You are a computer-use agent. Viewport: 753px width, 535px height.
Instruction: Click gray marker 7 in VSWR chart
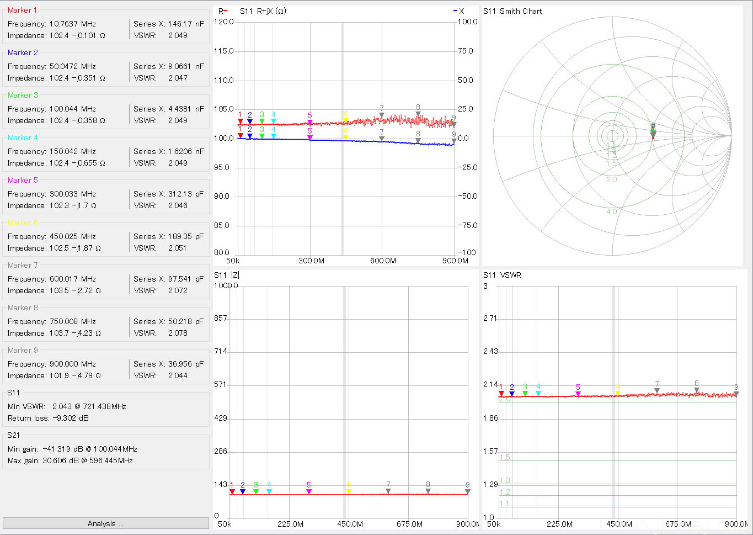click(x=657, y=390)
